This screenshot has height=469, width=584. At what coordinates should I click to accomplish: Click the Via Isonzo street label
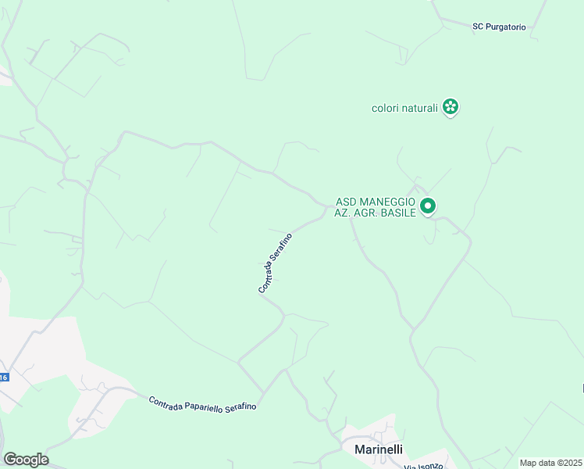[x=423, y=466]
